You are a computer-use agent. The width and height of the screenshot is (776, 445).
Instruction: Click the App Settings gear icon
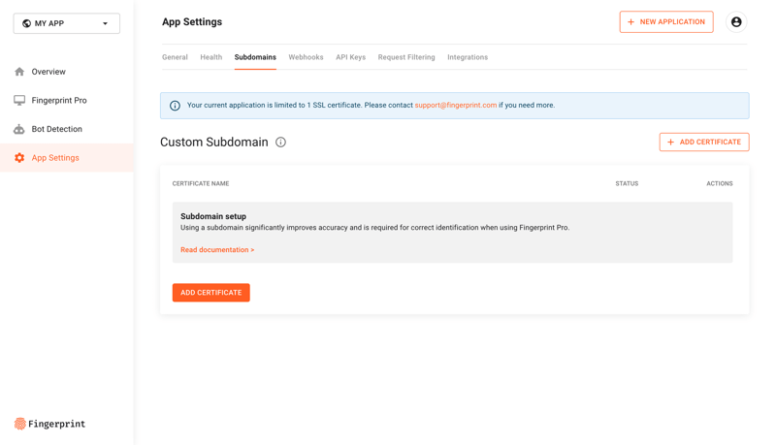pyautogui.click(x=19, y=158)
